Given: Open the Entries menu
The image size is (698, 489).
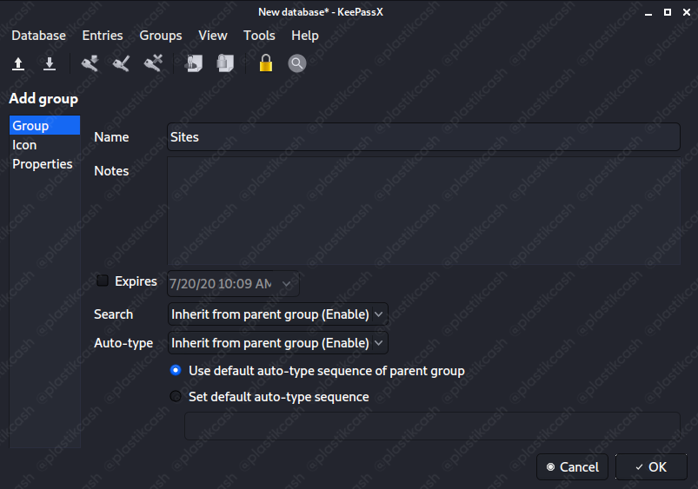Looking at the screenshot, I should coord(103,36).
